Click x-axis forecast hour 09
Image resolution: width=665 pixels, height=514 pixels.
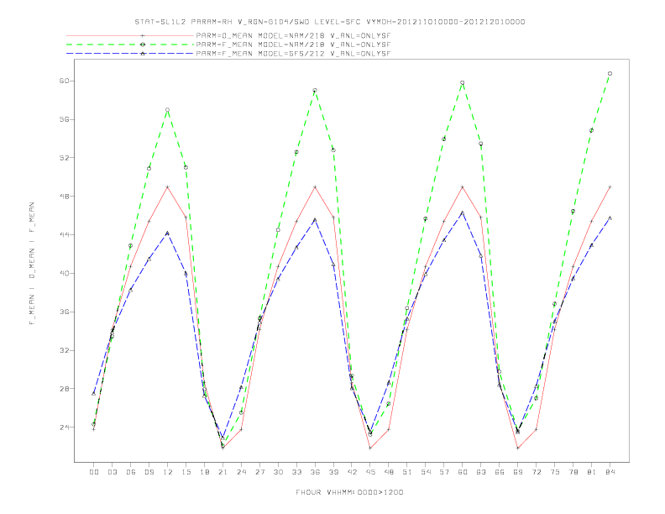point(149,472)
